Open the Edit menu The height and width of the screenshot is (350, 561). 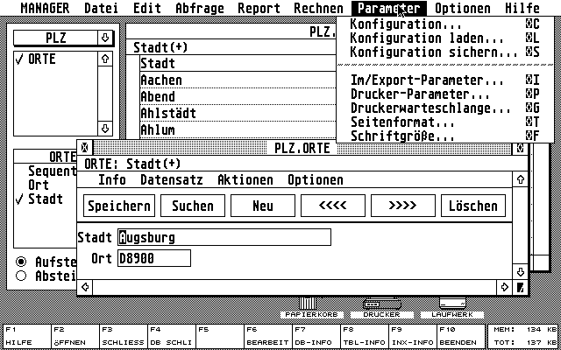click(147, 8)
